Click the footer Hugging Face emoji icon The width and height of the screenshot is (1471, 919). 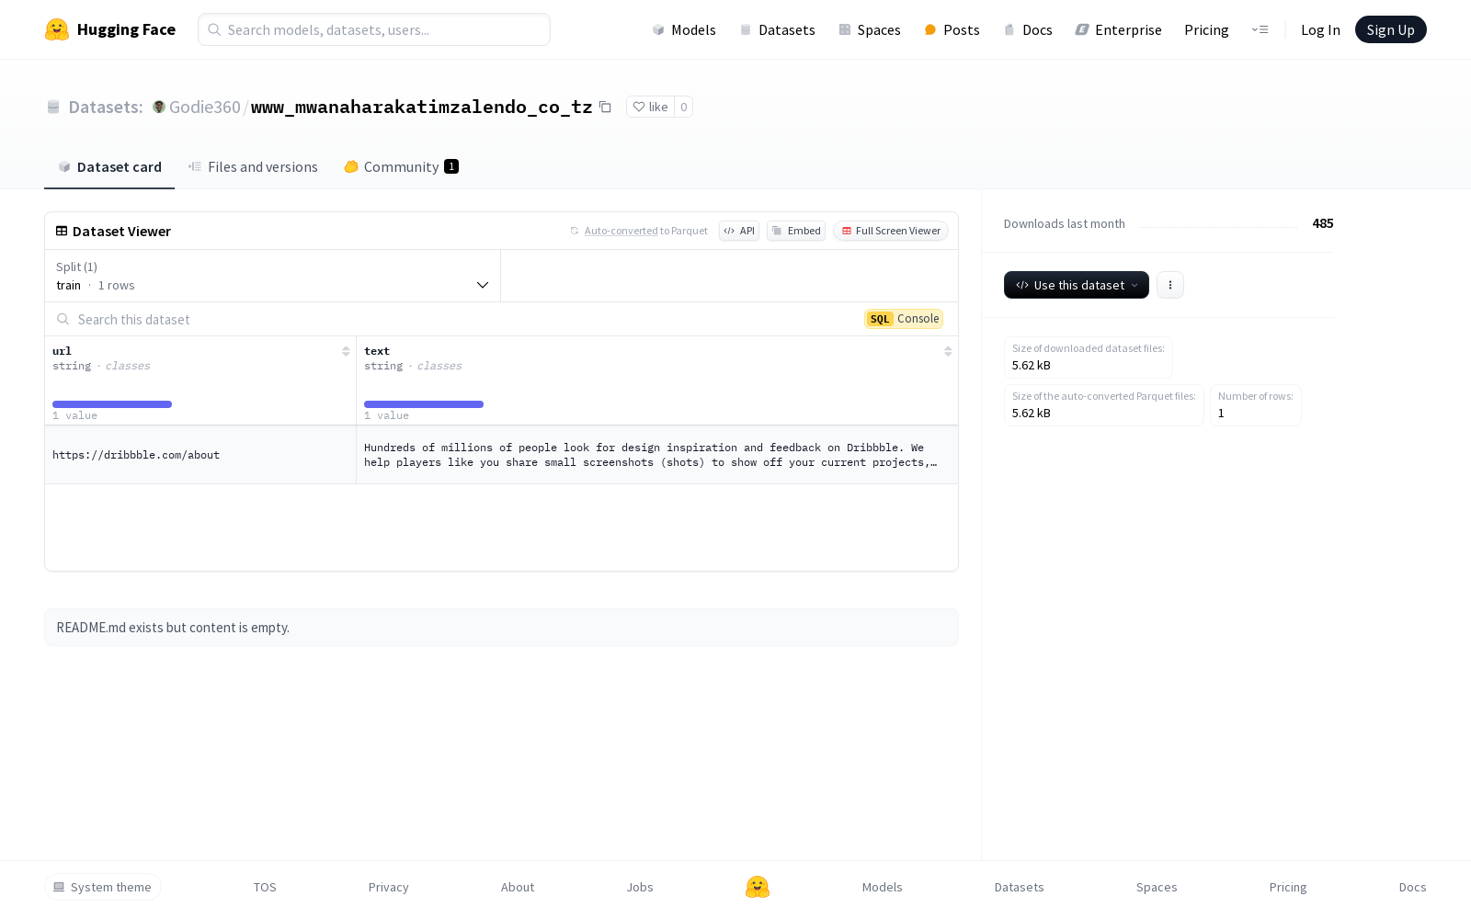click(758, 887)
